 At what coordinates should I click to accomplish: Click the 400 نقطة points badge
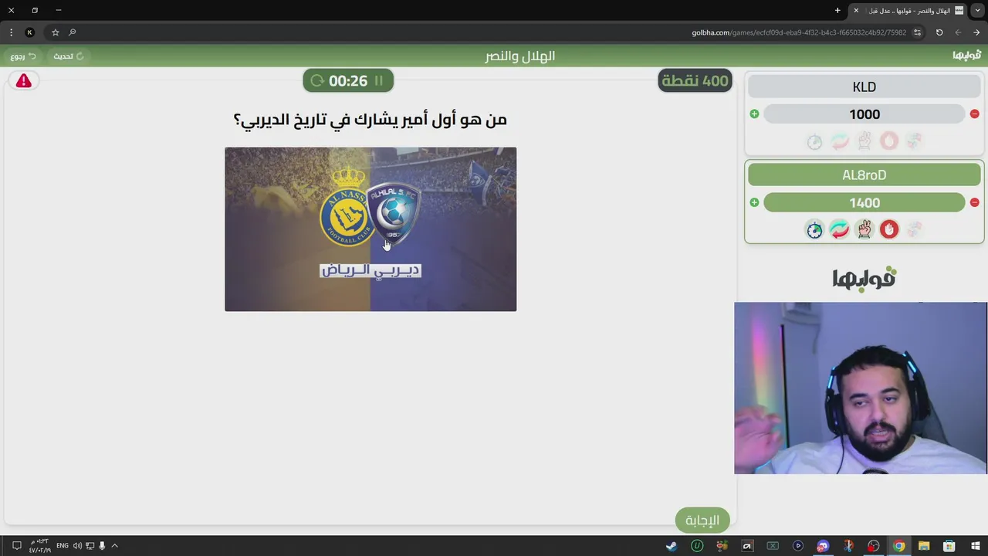[695, 80]
